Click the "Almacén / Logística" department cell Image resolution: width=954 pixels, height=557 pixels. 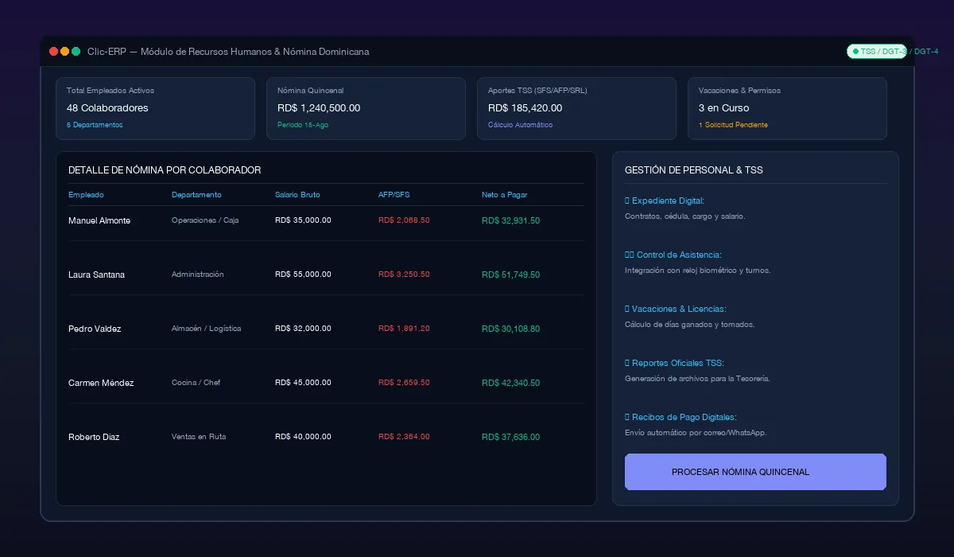[x=206, y=329]
